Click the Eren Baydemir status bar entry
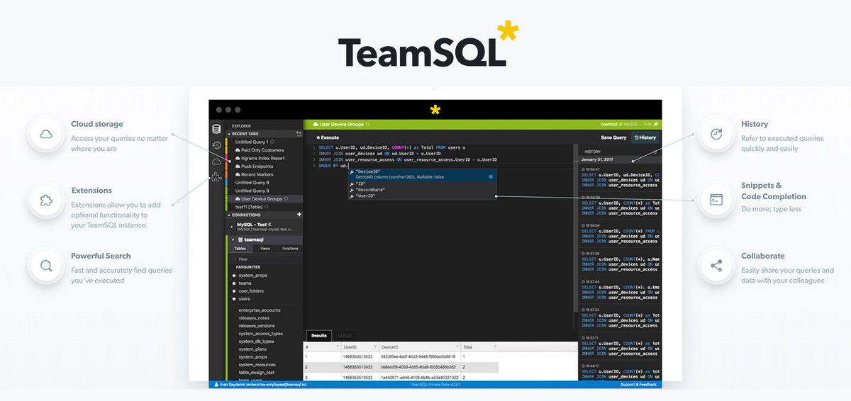 pos(259,385)
